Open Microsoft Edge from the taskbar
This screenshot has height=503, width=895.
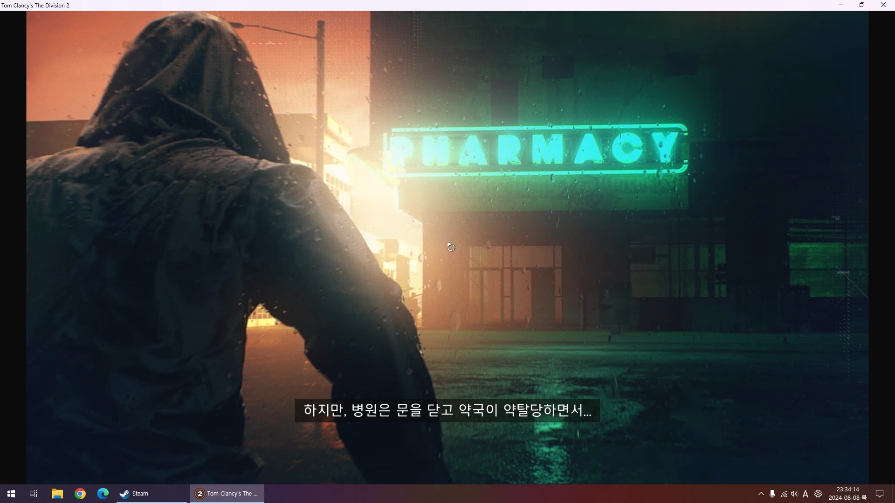(x=103, y=494)
